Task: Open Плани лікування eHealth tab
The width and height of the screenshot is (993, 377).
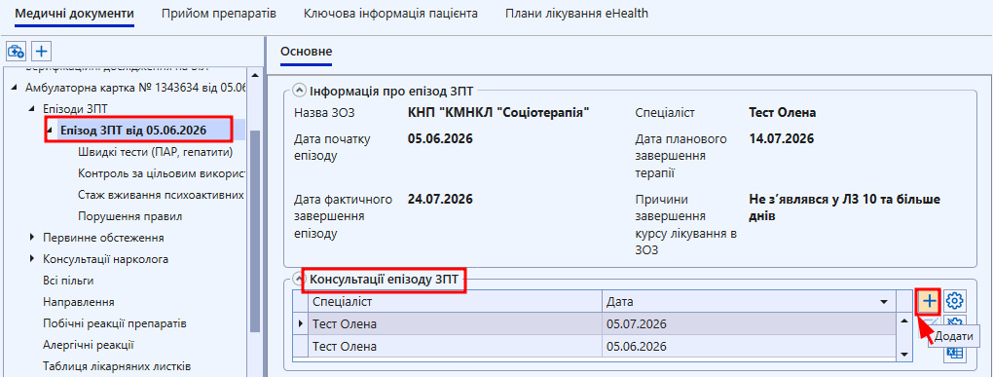Action: [x=577, y=14]
